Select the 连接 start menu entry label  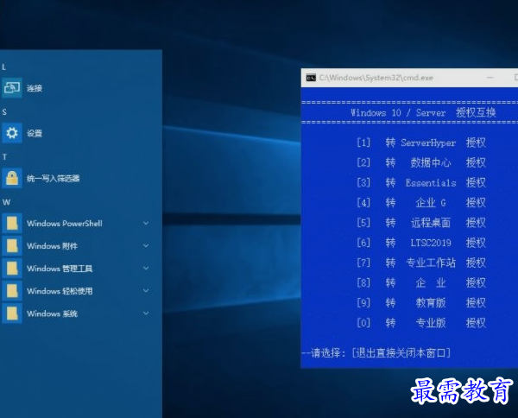coord(35,88)
